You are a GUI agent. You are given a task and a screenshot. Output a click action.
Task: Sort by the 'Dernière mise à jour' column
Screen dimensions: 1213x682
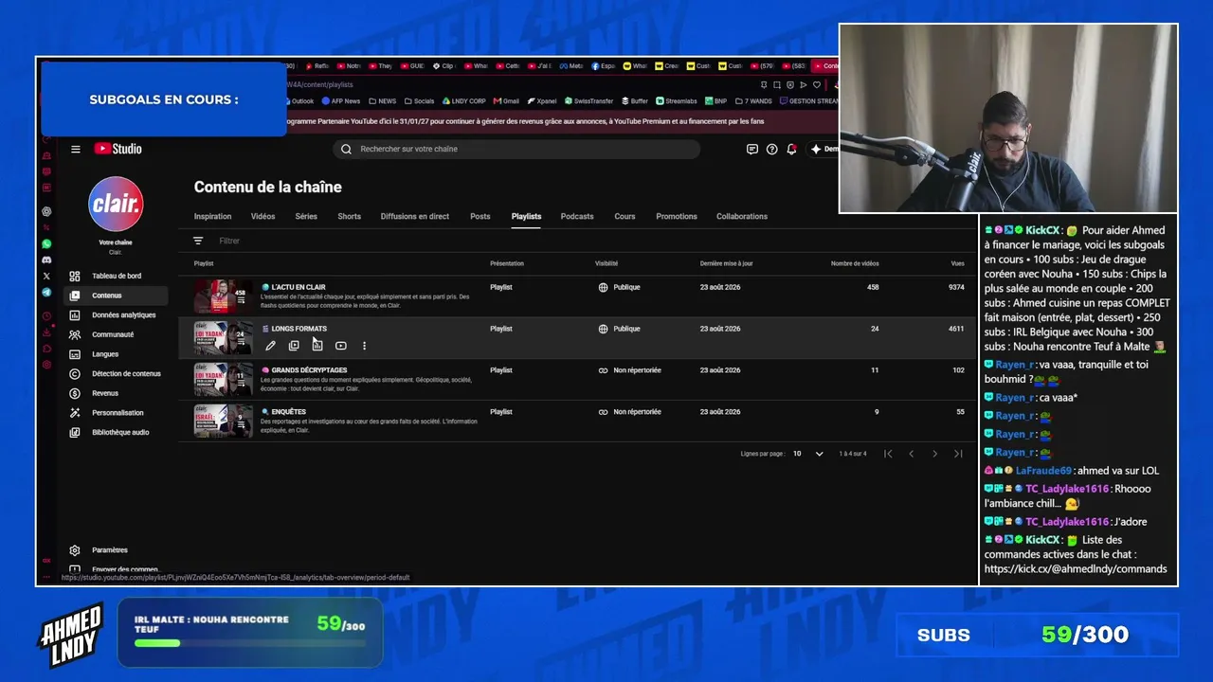tap(727, 263)
